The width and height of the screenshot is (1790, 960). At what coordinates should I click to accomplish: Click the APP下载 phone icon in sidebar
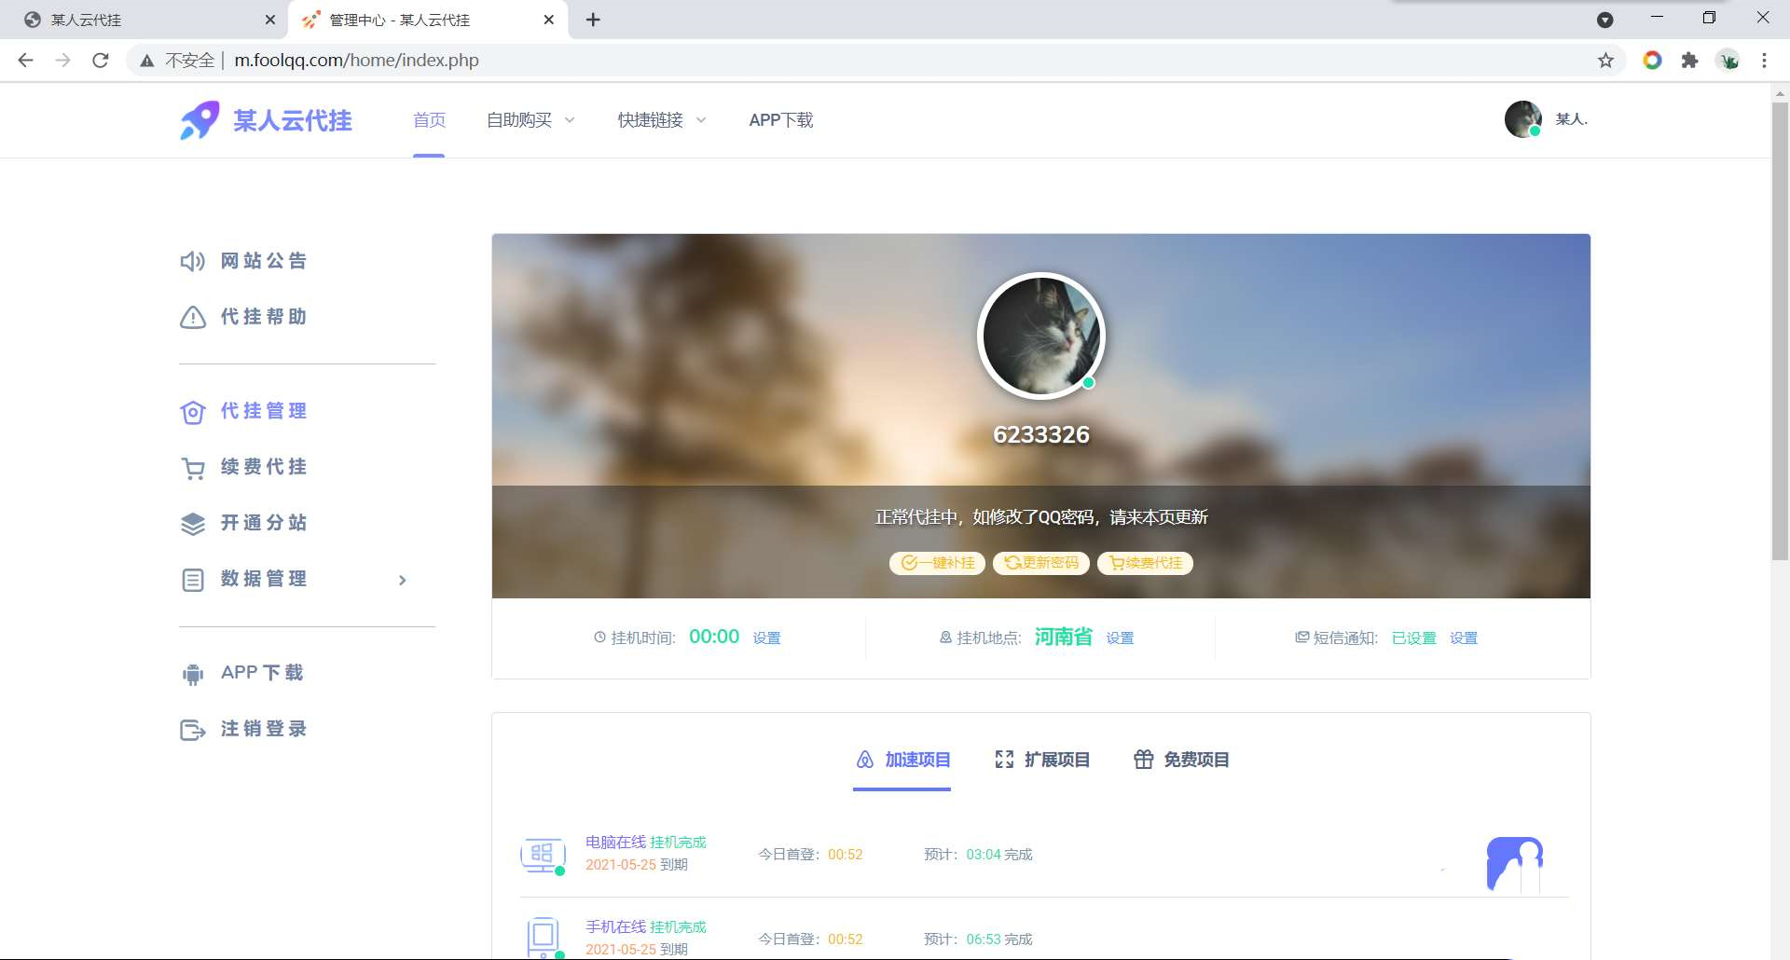(x=192, y=673)
